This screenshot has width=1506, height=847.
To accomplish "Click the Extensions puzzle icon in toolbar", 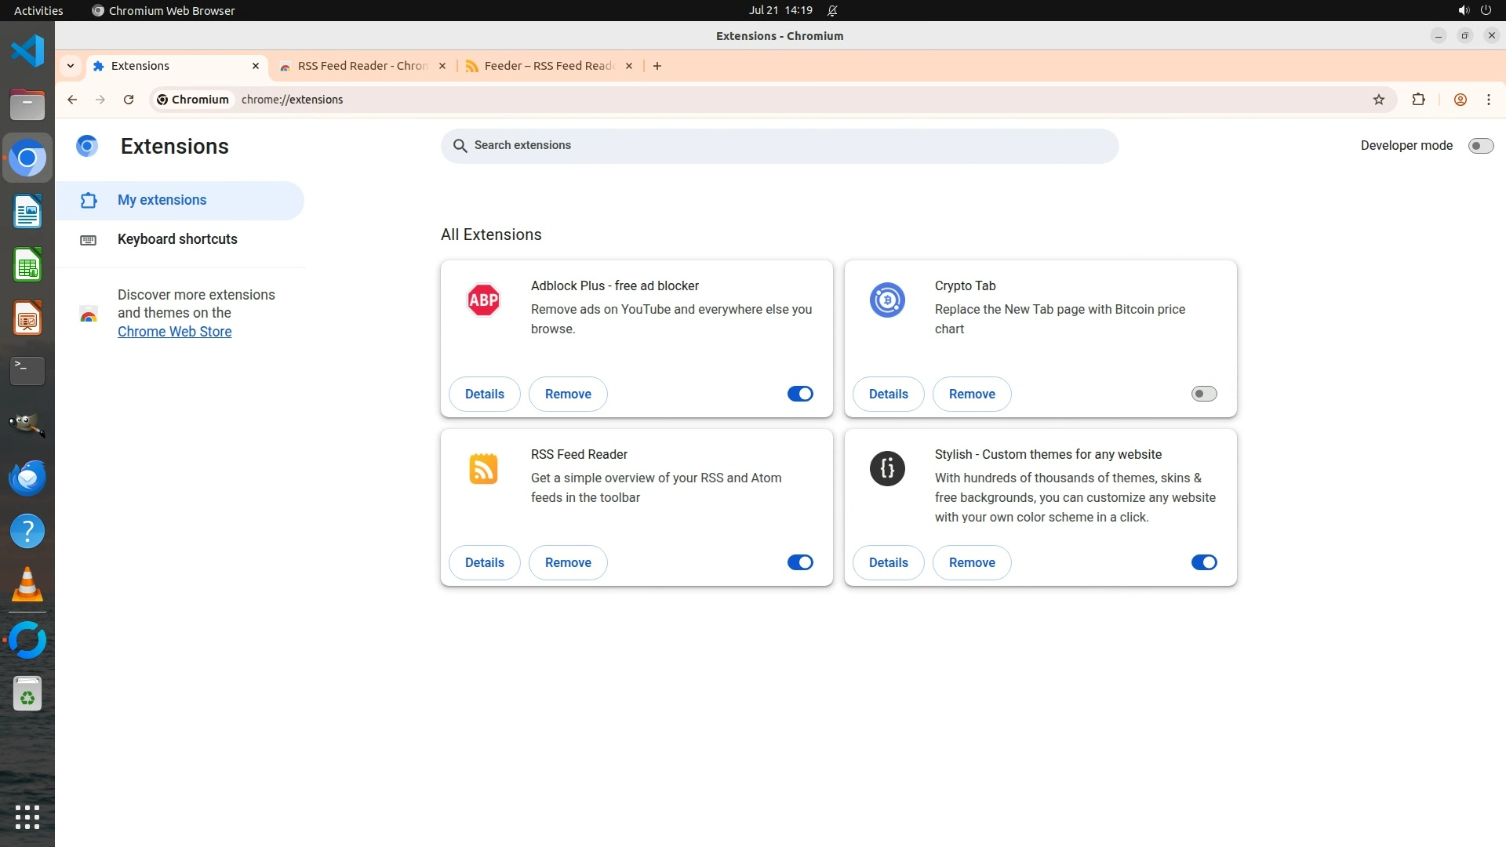I will click(1418, 100).
